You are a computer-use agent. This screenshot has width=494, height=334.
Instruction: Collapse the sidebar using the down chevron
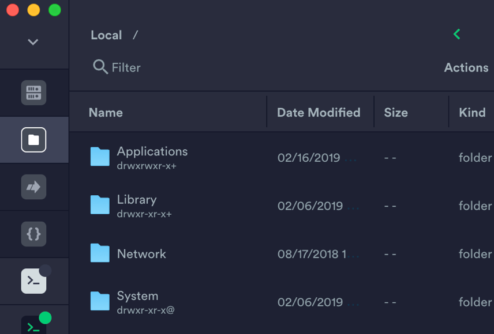(33, 42)
